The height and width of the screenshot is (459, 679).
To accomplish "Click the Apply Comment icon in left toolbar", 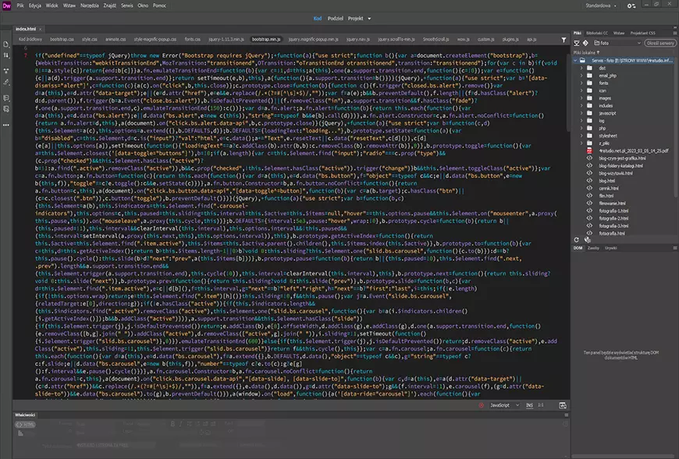I will tap(6, 98).
